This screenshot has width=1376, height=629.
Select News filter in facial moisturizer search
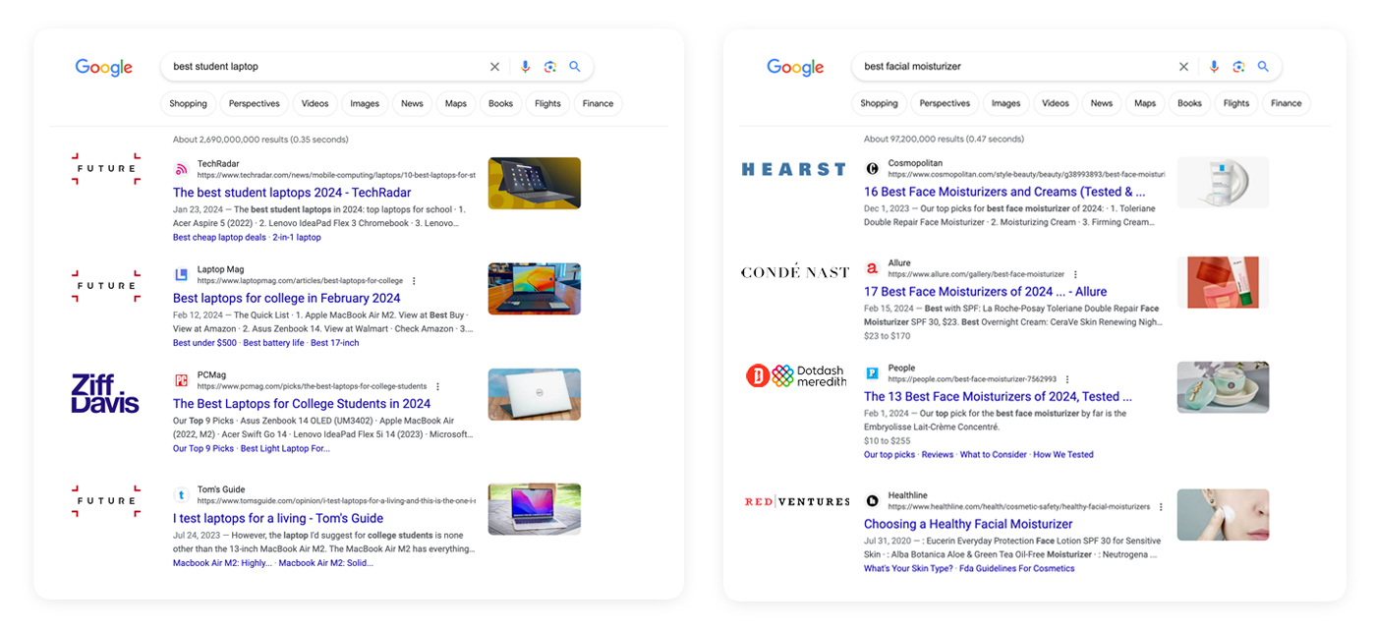1102,103
